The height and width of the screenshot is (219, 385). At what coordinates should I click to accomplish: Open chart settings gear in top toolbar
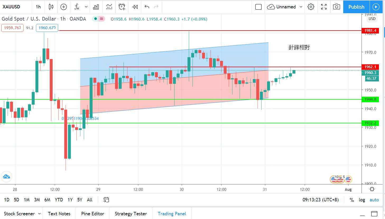tap(311, 7)
